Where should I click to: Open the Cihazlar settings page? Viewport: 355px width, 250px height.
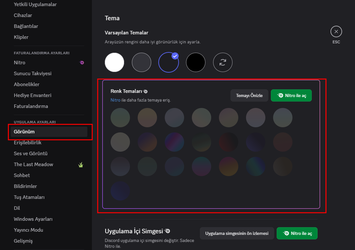(x=23, y=15)
